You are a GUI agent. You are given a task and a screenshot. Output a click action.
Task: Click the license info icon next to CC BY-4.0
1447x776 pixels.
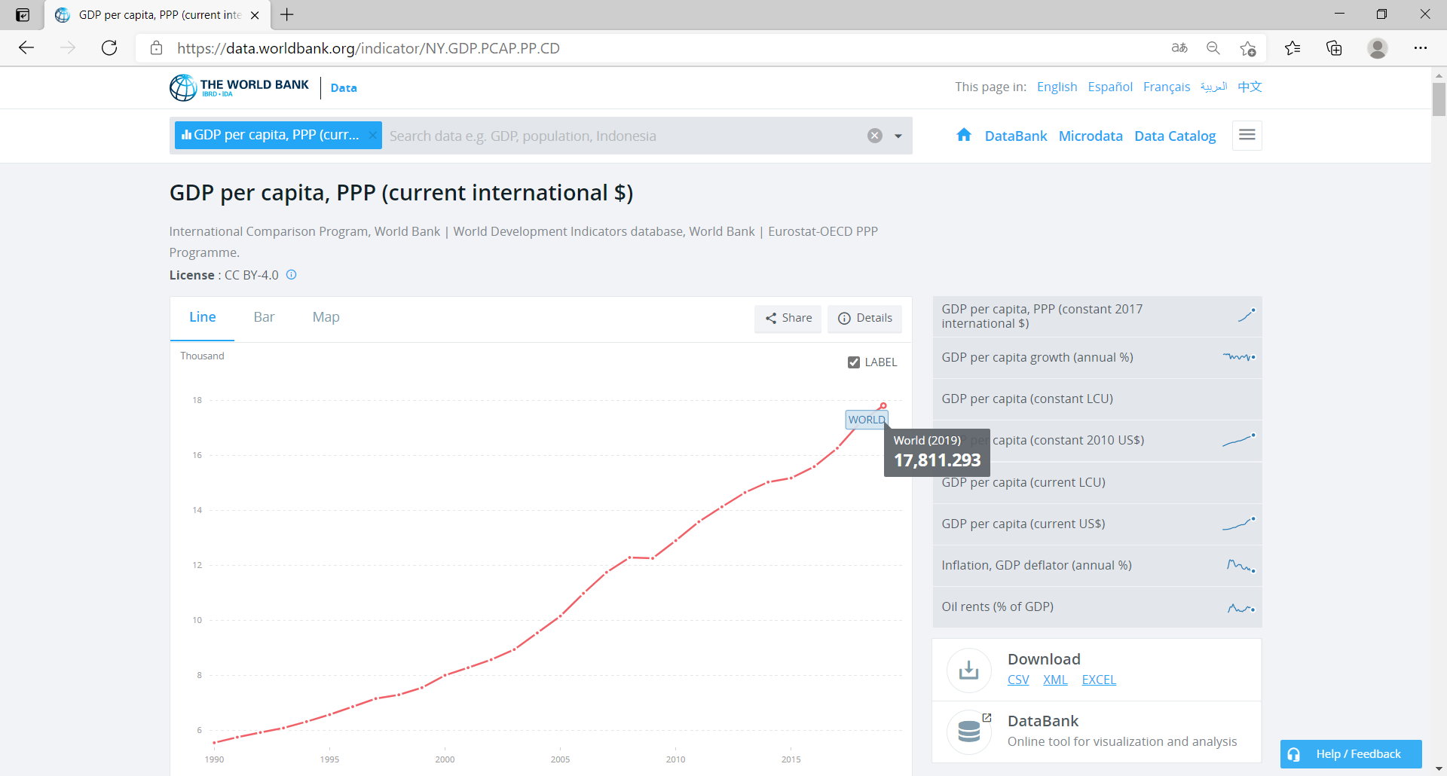(x=292, y=275)
